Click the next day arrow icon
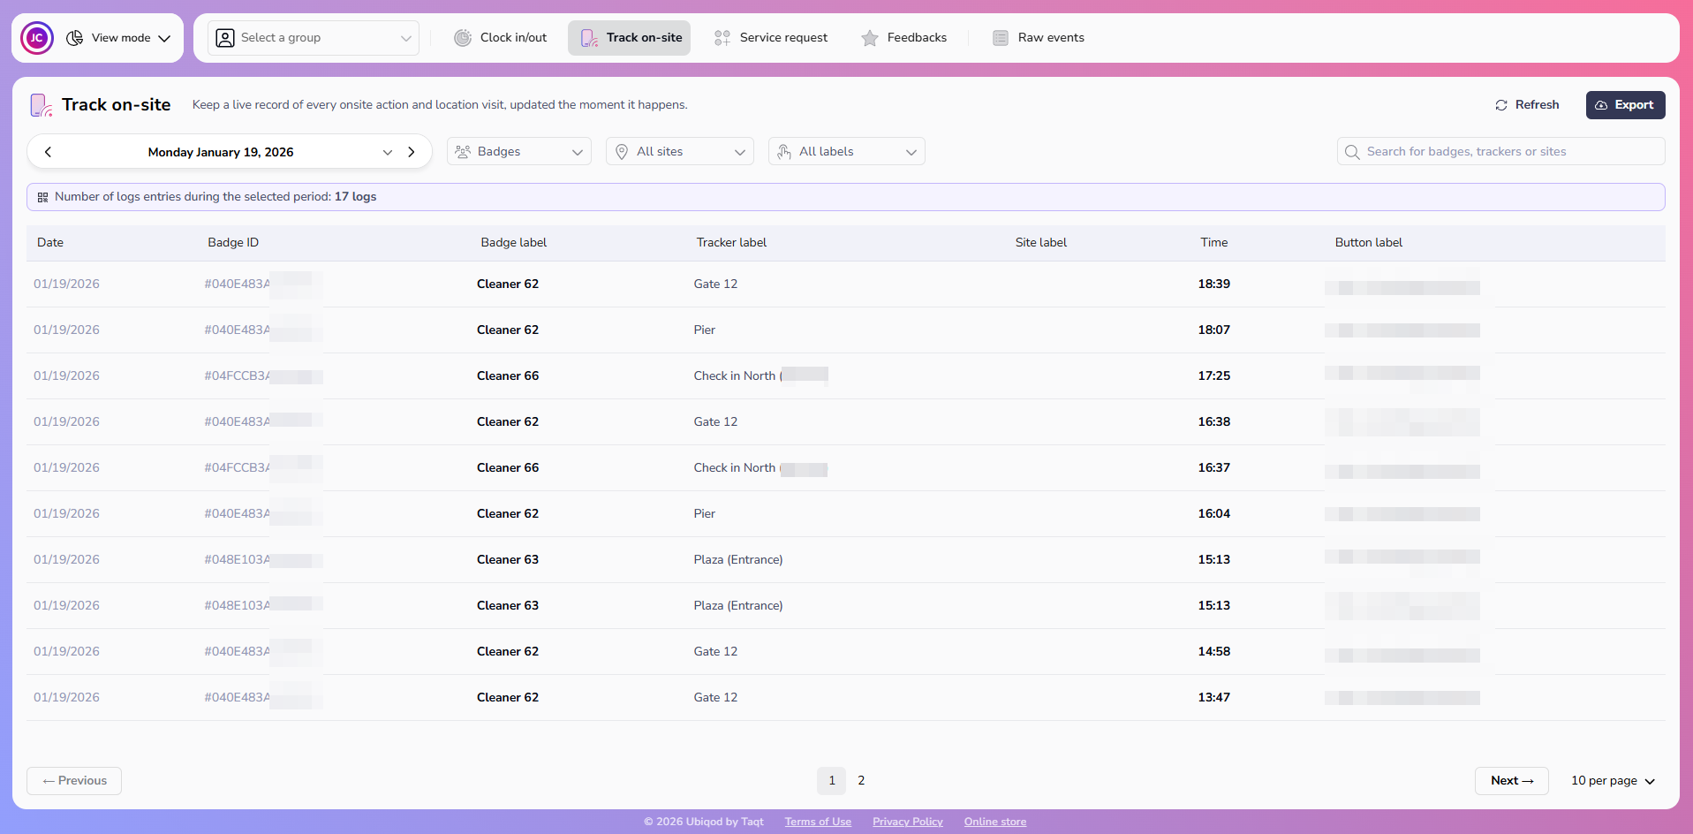Image resolution: width=1693 pixels, height=834 pixels. (412, 152)
